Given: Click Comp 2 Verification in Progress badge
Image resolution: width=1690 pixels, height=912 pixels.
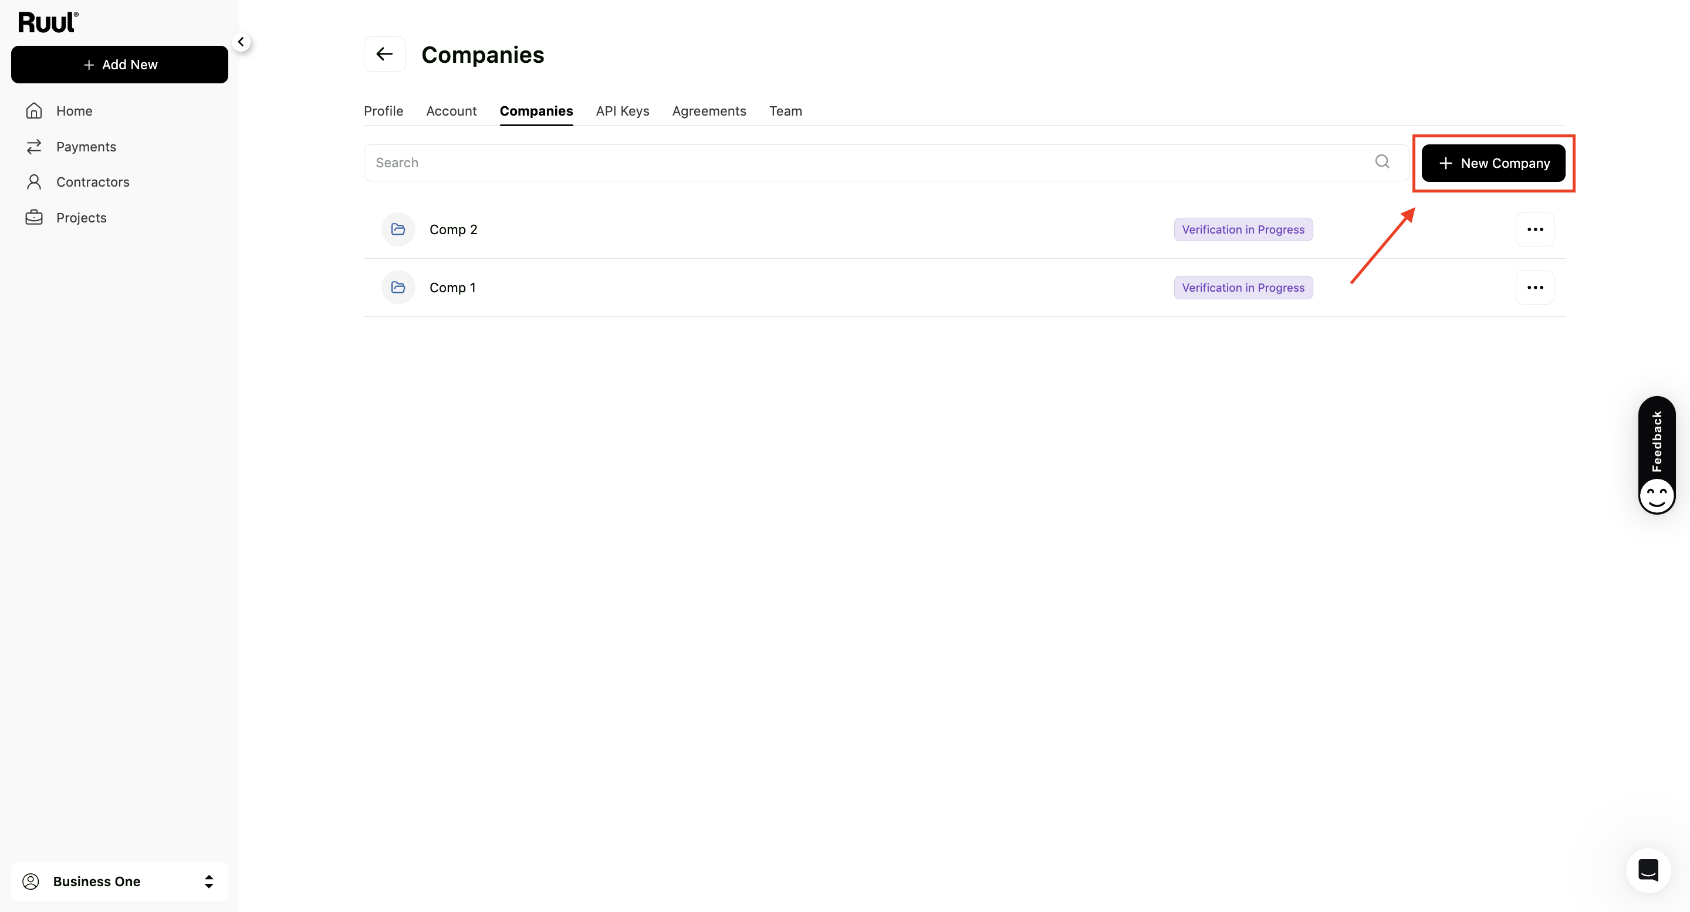Looking at the screenshot, I should pyautogui.click(x=1243, y=229).
